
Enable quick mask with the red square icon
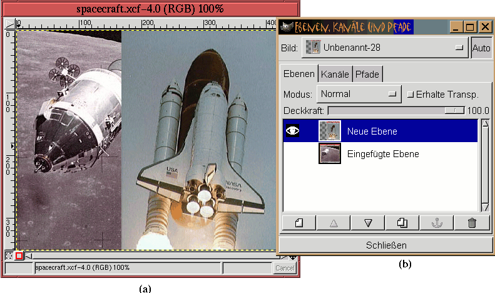(x=19, y=255)
